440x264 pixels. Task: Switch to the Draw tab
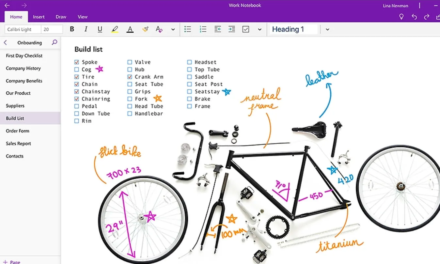(61, 17)
